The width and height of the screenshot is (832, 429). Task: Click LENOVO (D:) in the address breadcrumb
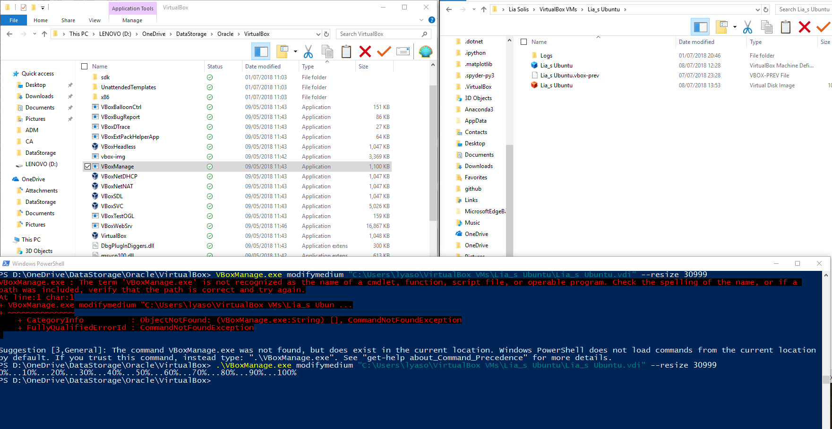coord(115,34)
